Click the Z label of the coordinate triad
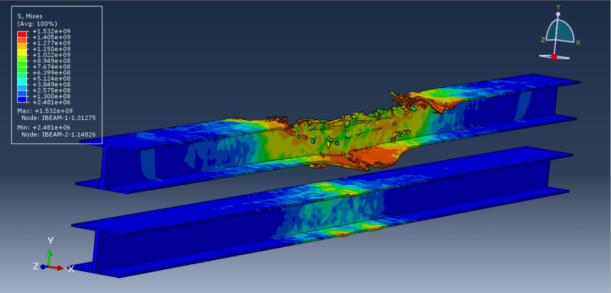Viewport: 611px width, 293px height. click(37, 266)
